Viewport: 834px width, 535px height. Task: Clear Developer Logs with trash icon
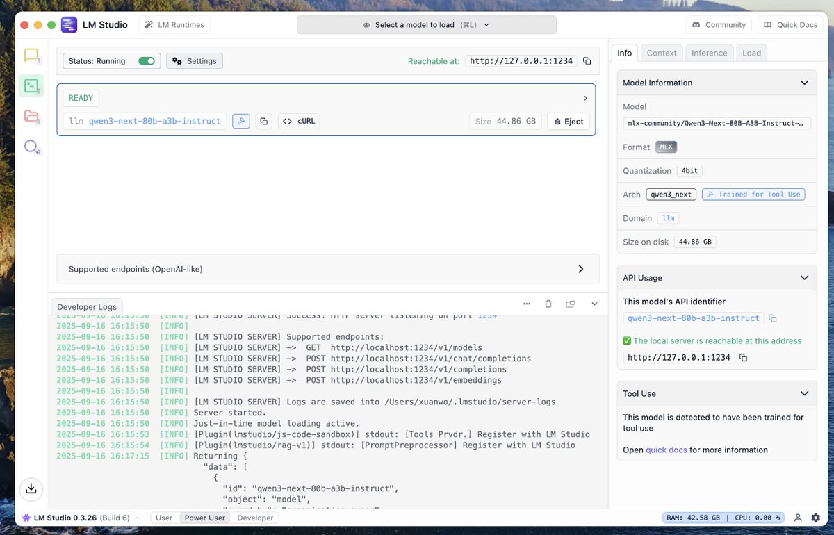click(548, 304)
